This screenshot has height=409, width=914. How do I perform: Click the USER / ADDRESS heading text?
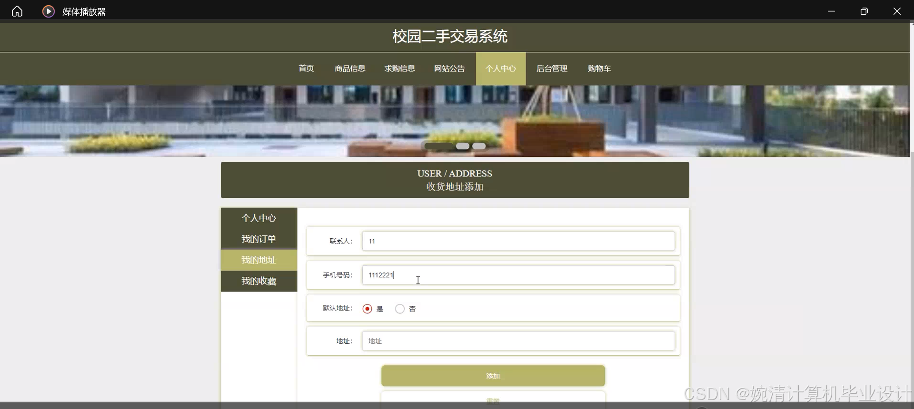pos(455,174)
